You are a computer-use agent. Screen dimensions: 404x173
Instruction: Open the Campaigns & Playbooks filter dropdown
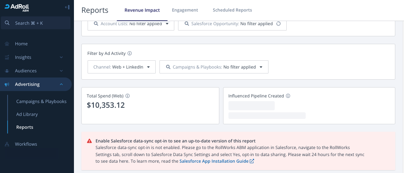214,67
